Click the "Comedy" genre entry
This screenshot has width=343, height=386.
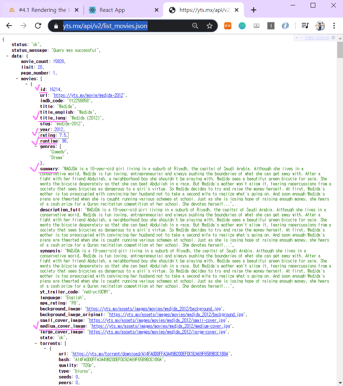(58, 152)
